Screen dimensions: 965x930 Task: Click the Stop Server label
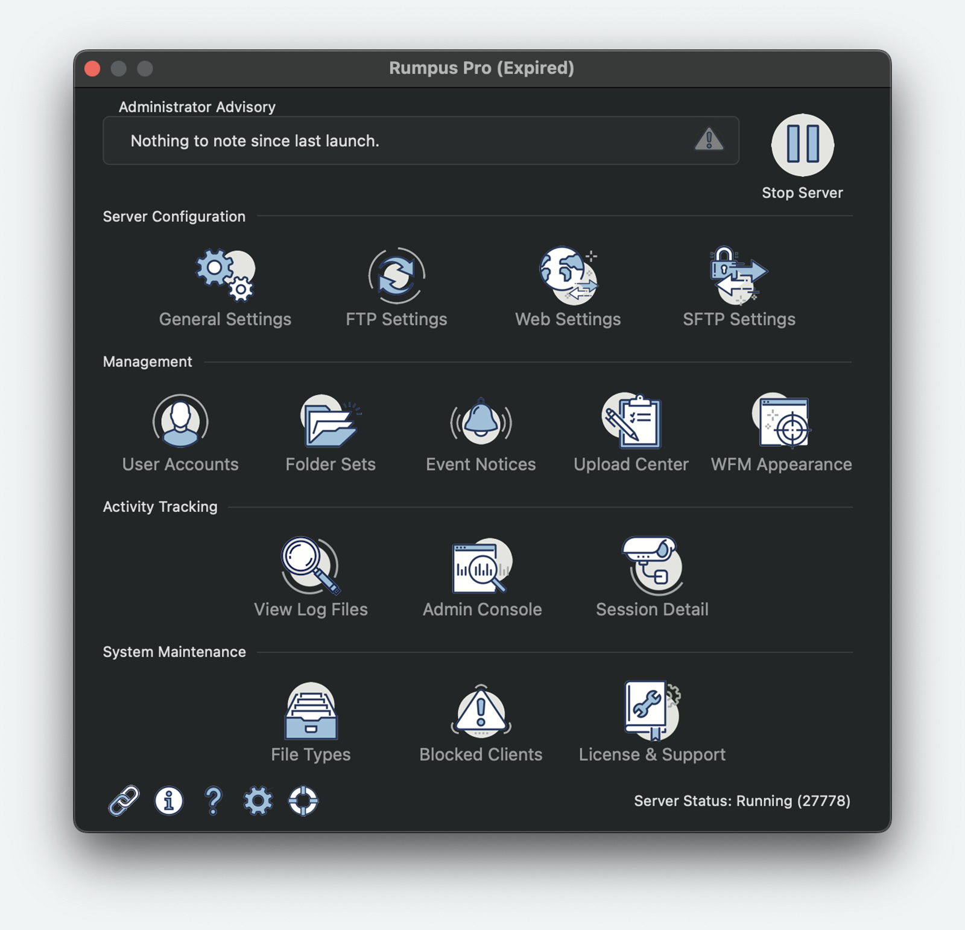coord(802,193)
